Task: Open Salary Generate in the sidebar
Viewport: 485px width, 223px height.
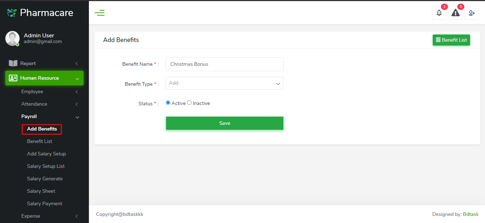Action: coord(45,179)
